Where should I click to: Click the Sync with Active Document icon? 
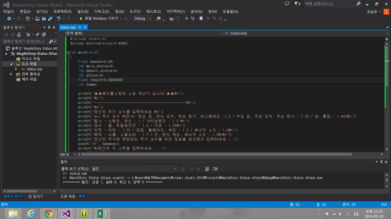(x=37, y=34)
